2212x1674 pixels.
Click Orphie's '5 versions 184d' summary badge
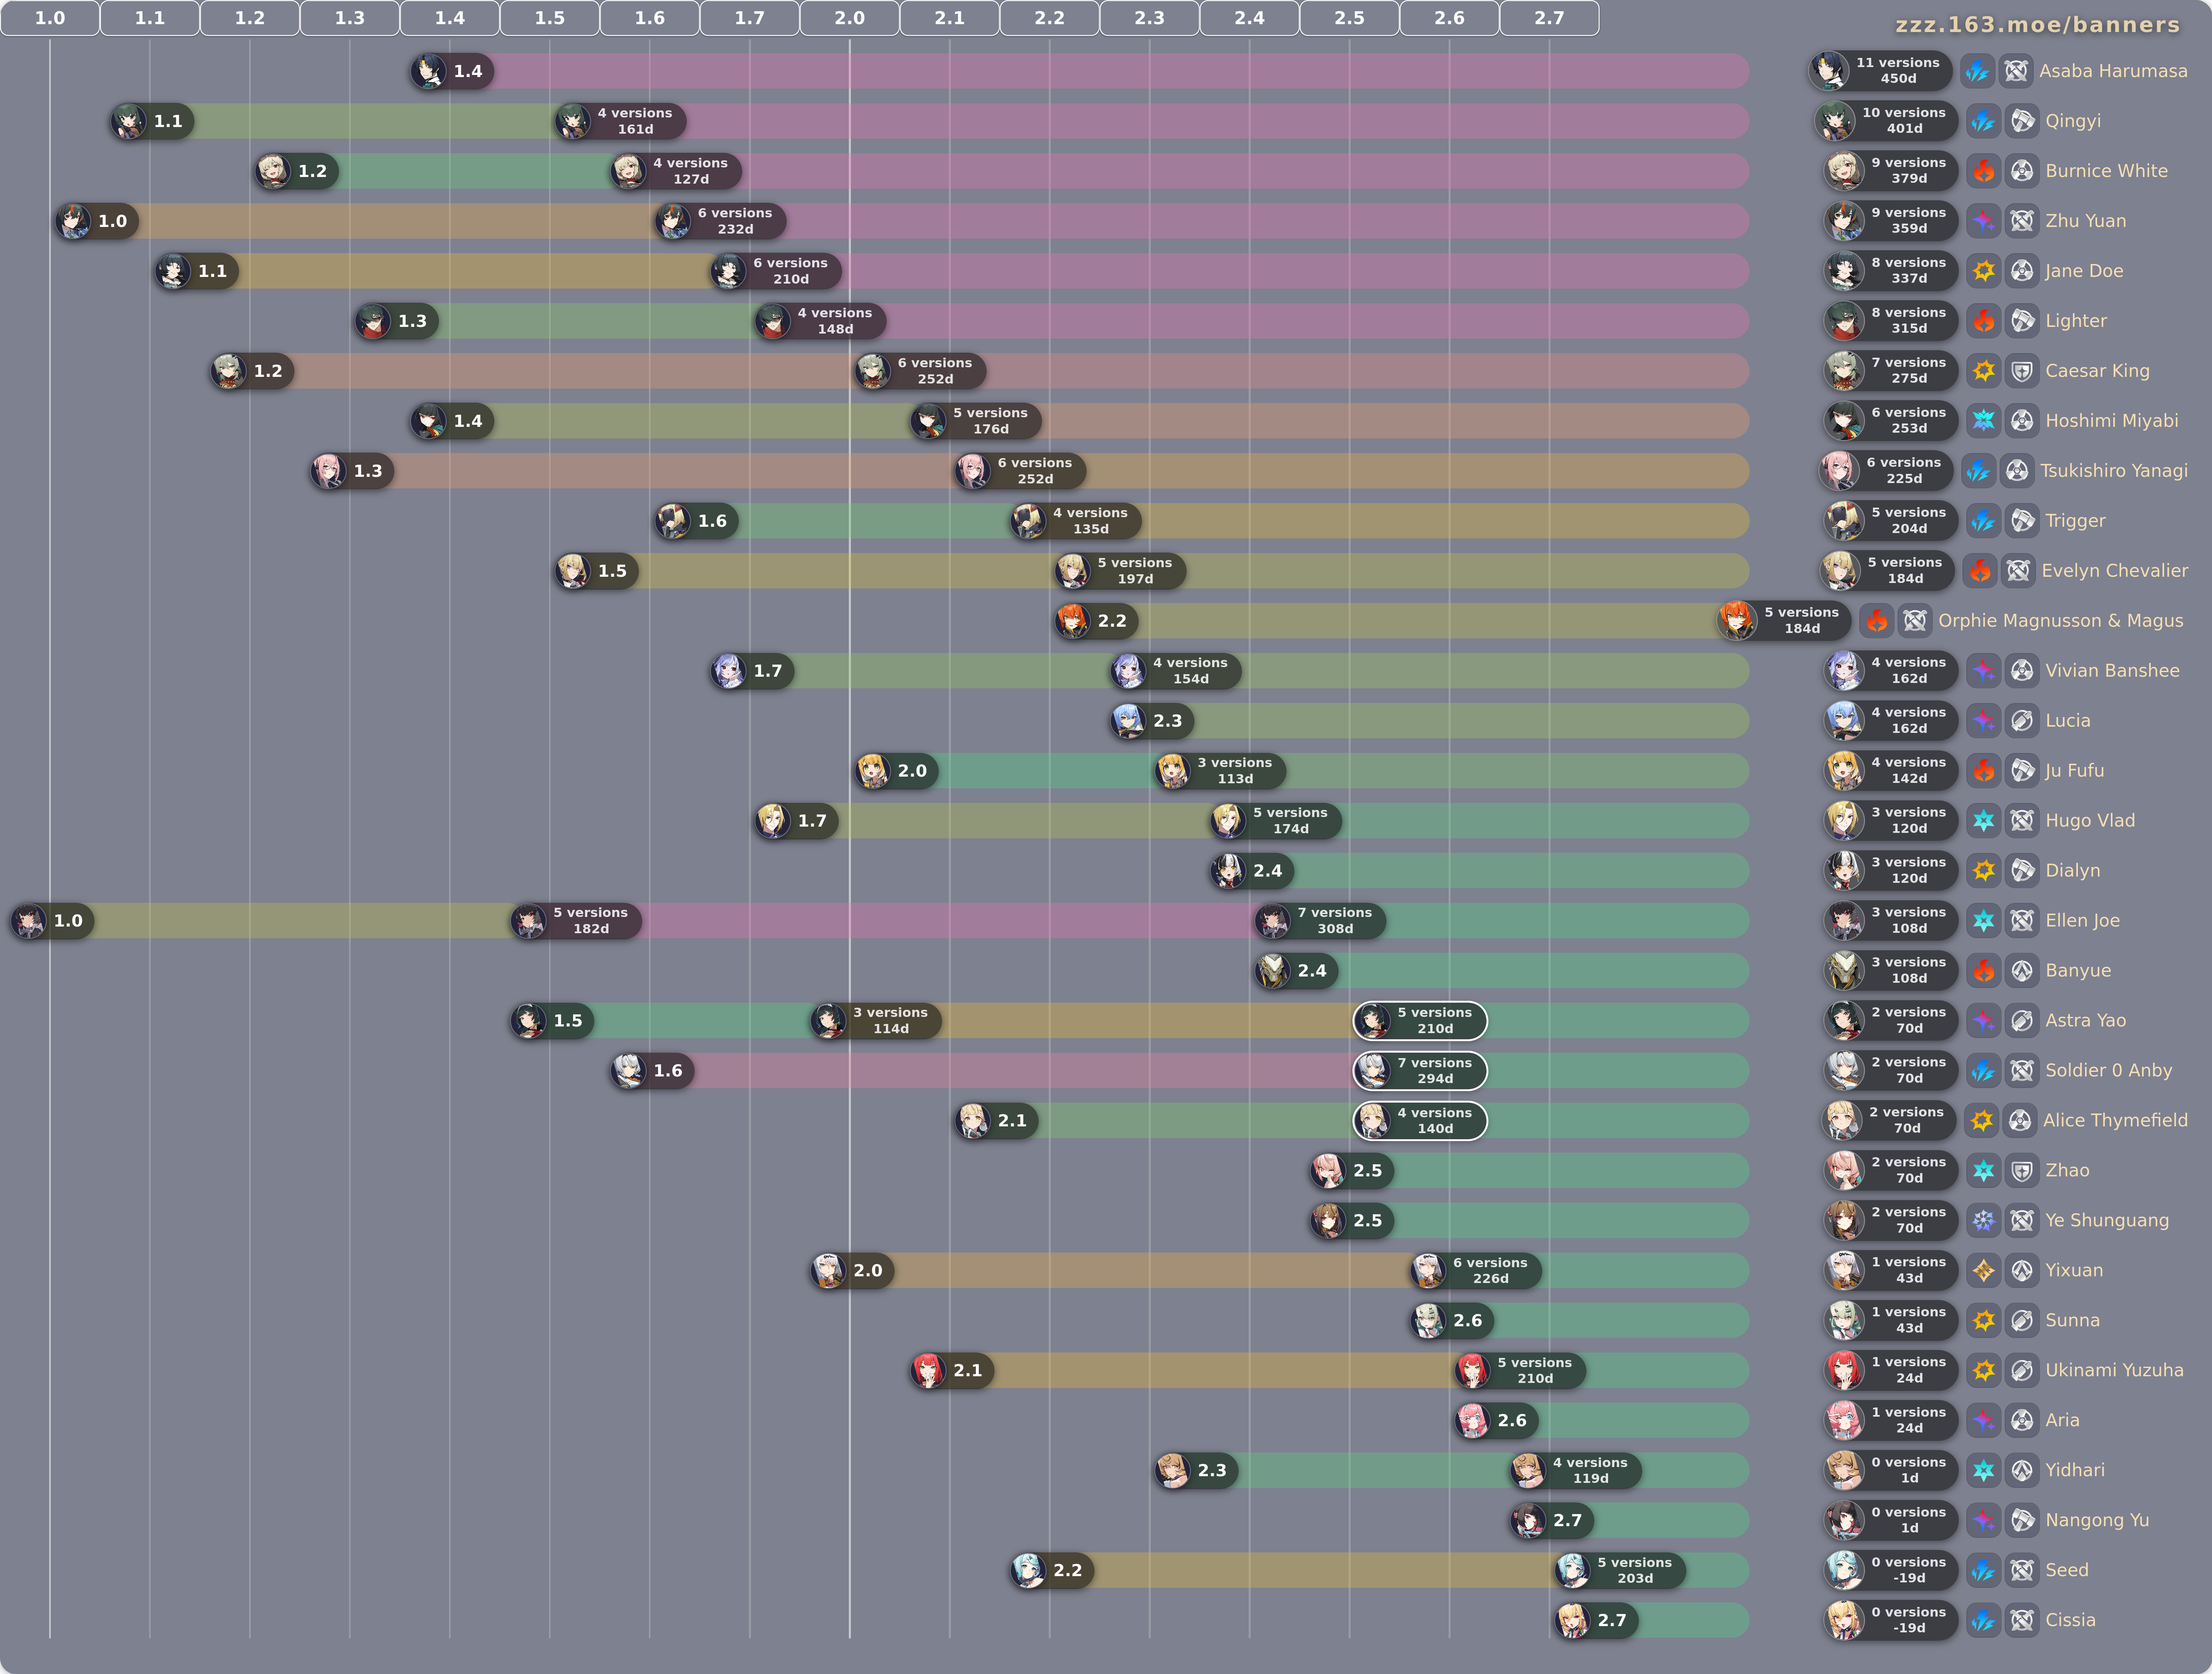pos(1784,621)
